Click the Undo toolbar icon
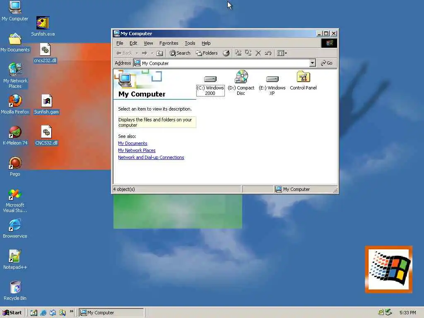This screenshot has width=424, height=318. pos(268,53)
